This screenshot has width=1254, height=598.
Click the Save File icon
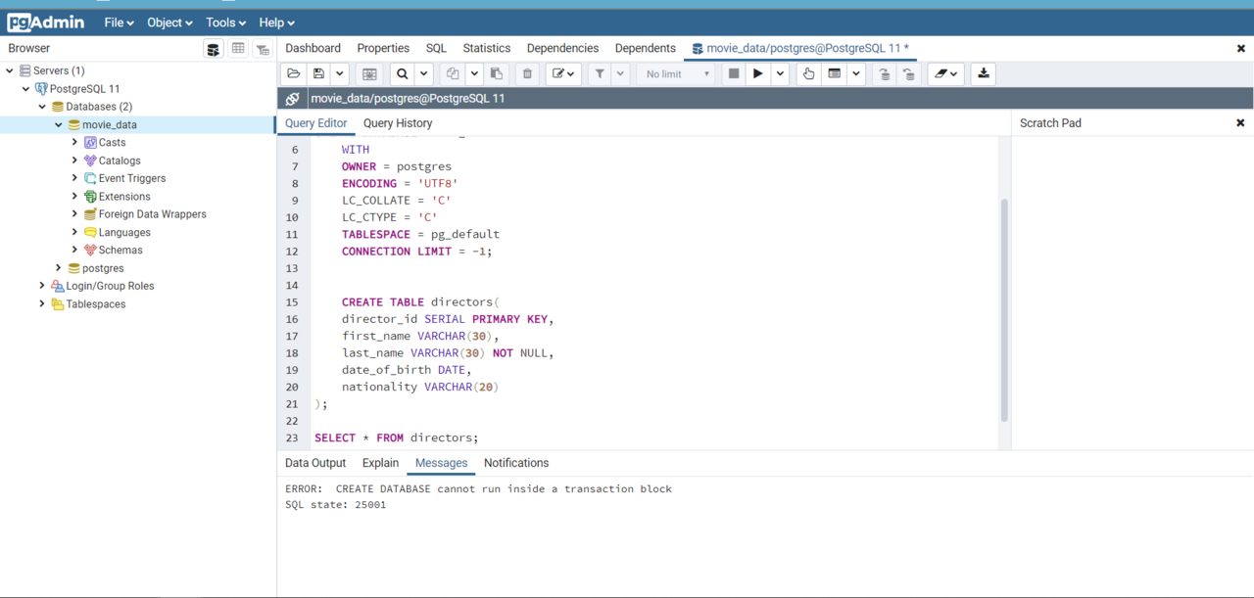click(x=318, y=74)
